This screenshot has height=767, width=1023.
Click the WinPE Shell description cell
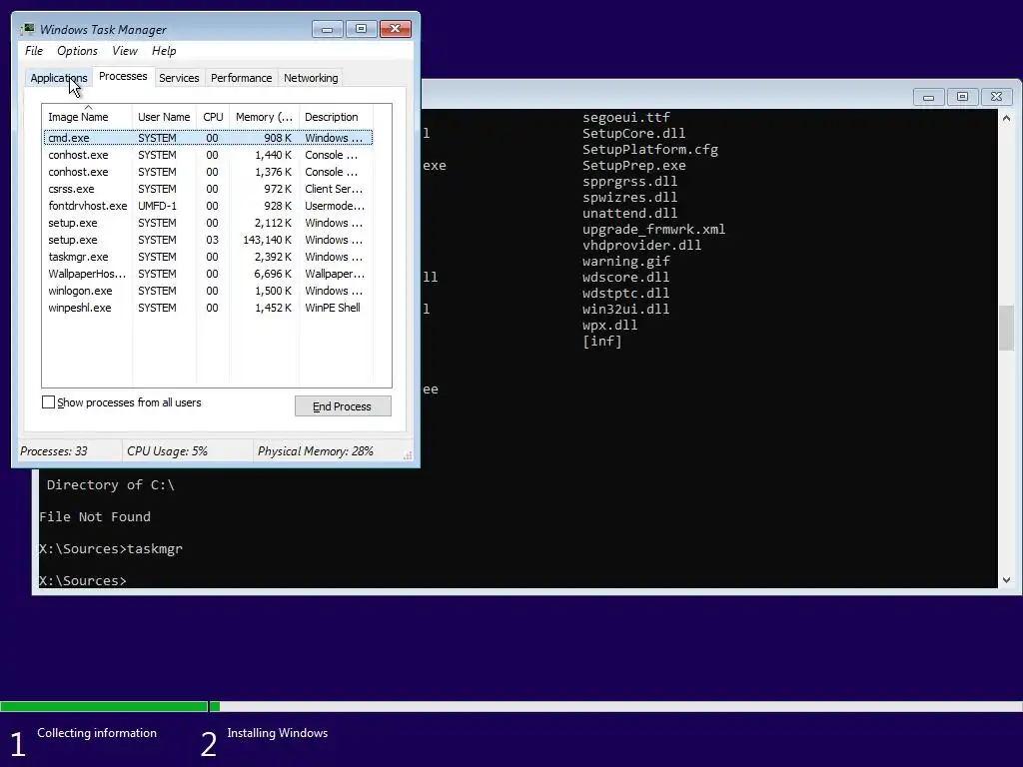332,308
